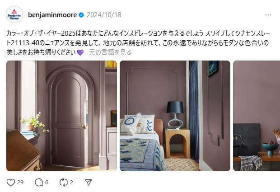Click the Benjamin Moore profile avatar
The height and width of the screenshot is (192, 280).
(x=14, y=14)
